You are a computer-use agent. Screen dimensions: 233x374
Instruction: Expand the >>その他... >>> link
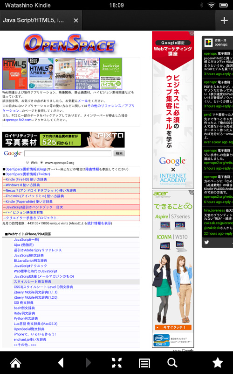point(25,345)
